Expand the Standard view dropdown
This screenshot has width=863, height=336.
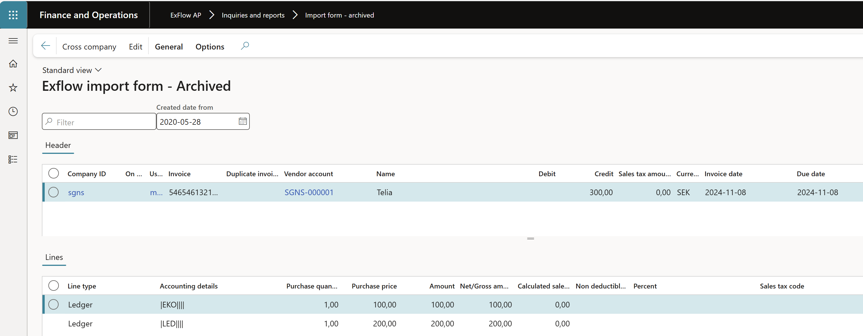tap(72, 70)
